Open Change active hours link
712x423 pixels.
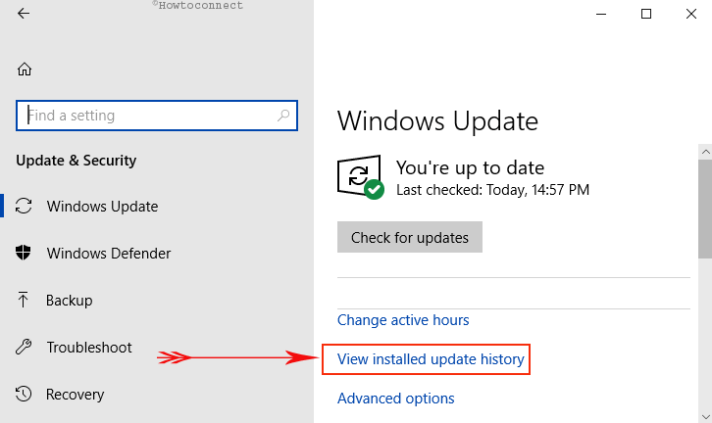click(403, 320)
